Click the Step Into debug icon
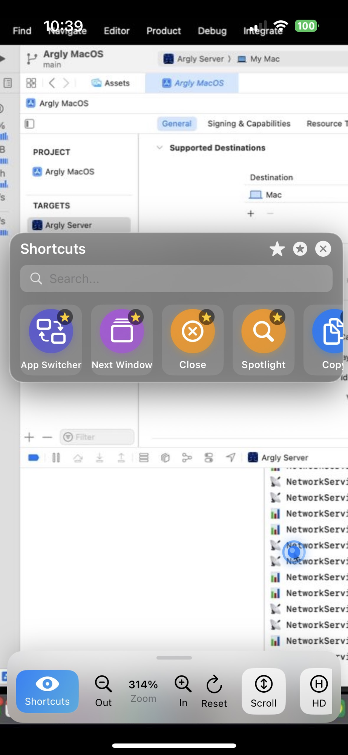348x755 pixels. (x=100, y=458)
